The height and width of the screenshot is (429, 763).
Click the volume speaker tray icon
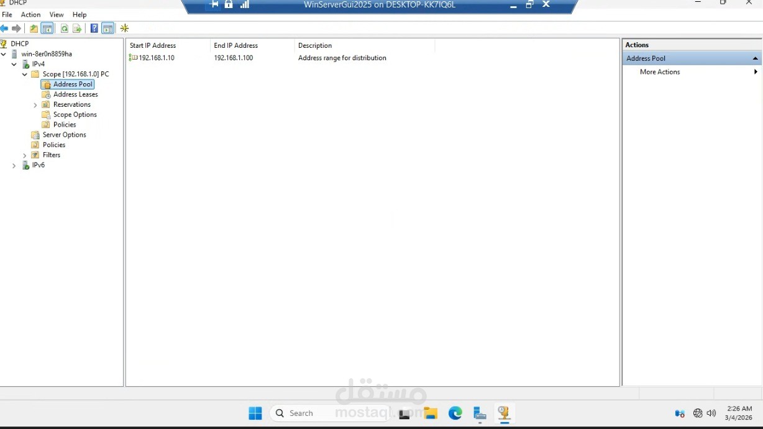coord(711,413)
